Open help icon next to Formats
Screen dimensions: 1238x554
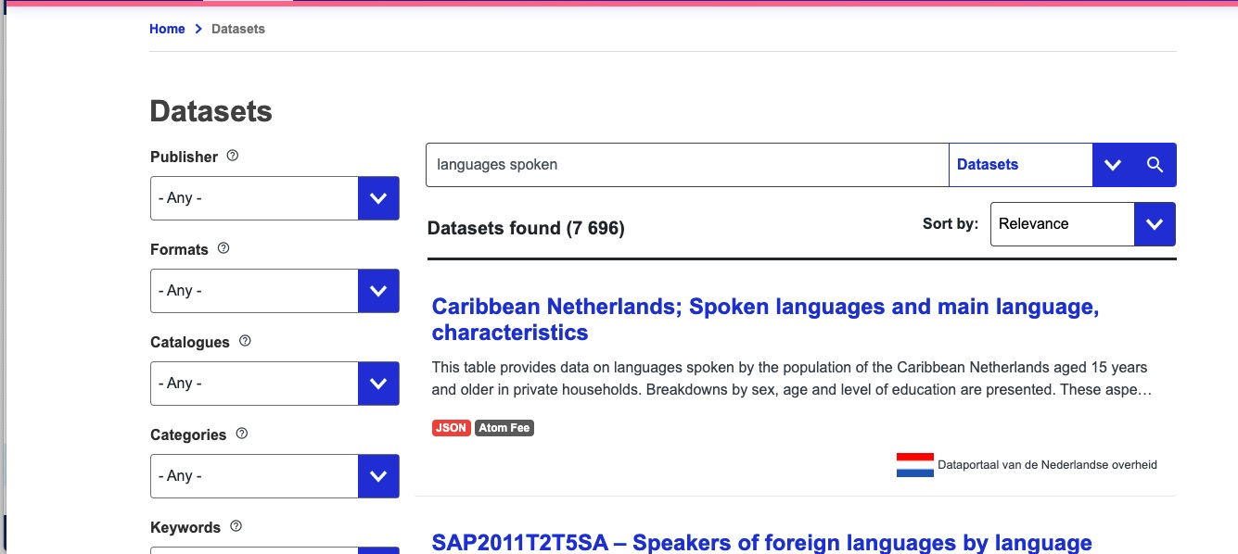coord(223,248)
